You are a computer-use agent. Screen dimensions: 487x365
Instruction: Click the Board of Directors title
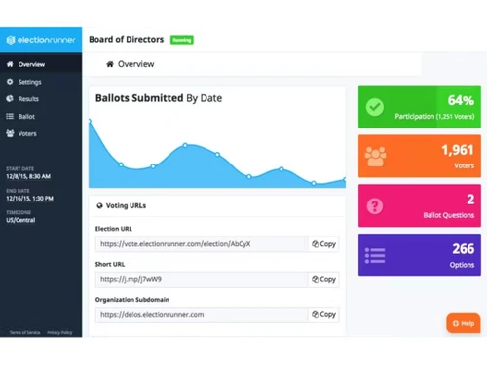[127, 40]
